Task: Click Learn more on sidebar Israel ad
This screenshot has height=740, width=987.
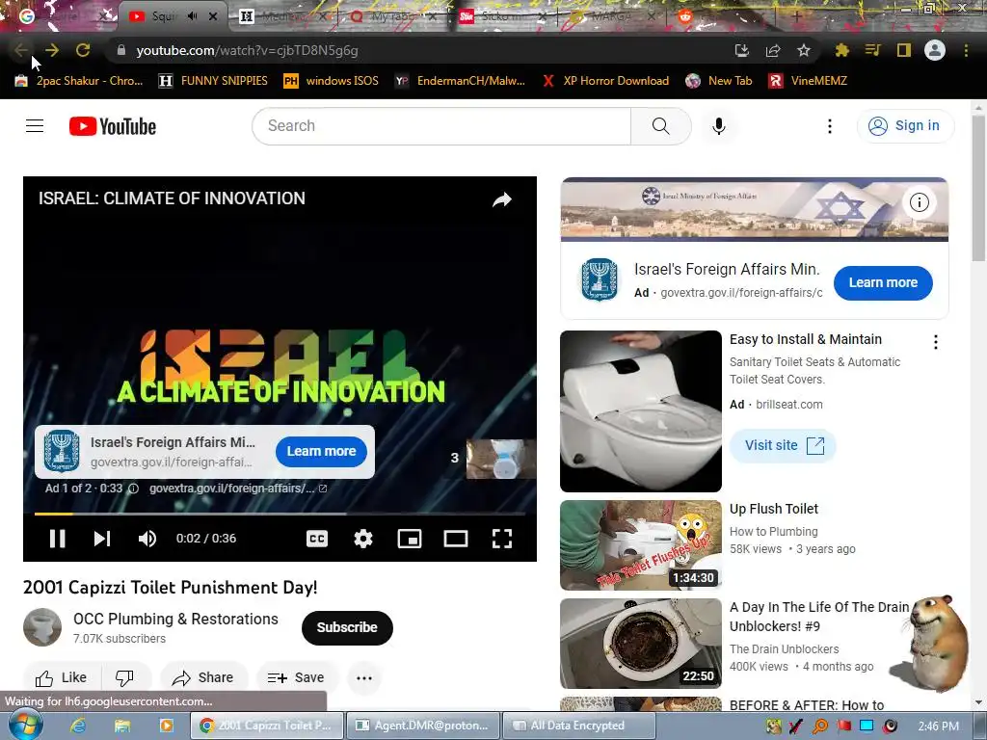Action: pos(883,283)
